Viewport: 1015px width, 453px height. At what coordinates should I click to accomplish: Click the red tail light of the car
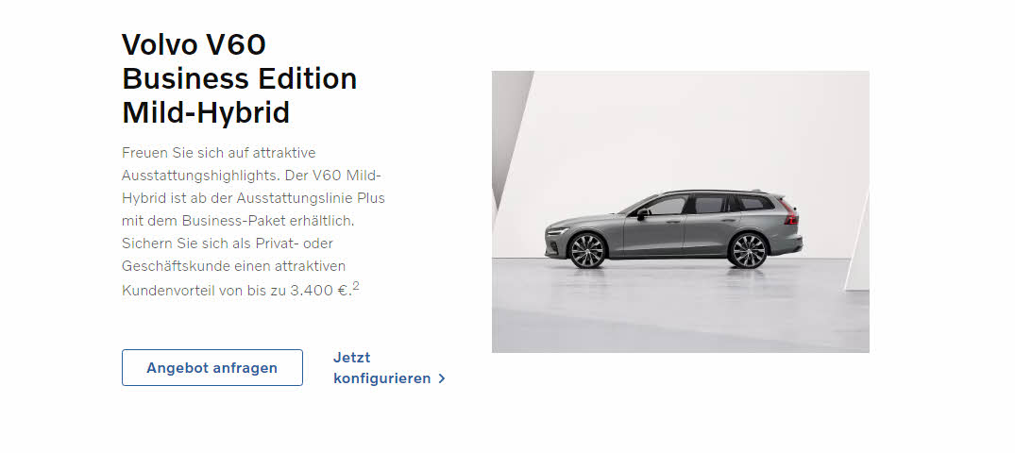[790, 215]
